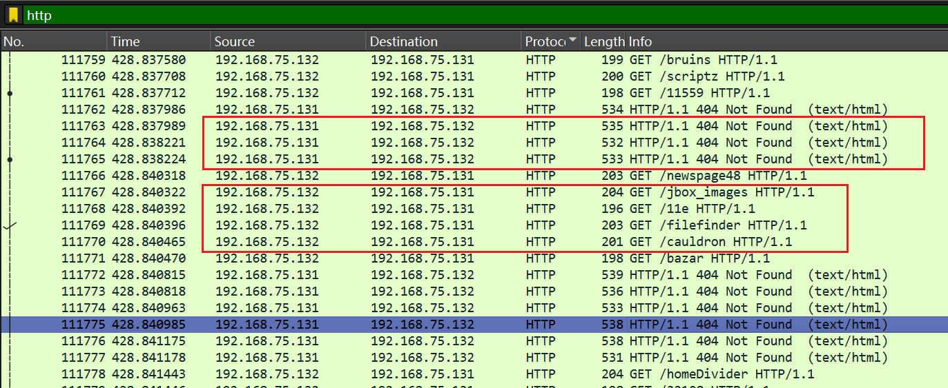Click the display filter bookmark icon
The height and width of the screenshot is (388, 948).
click(x=13, y=15)
